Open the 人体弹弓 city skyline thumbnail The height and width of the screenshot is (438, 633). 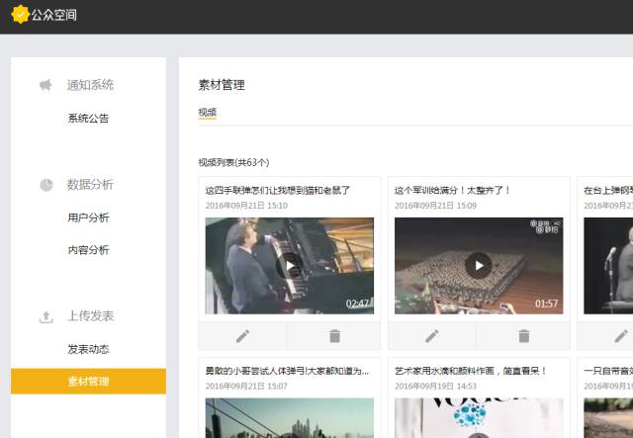[x=290, y=418]
